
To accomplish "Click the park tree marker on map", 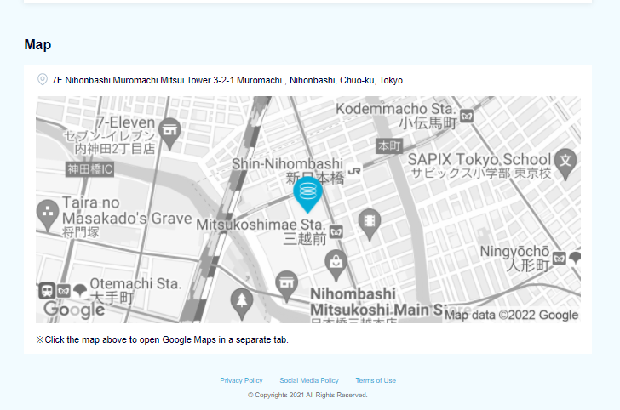I will [242, 300].
